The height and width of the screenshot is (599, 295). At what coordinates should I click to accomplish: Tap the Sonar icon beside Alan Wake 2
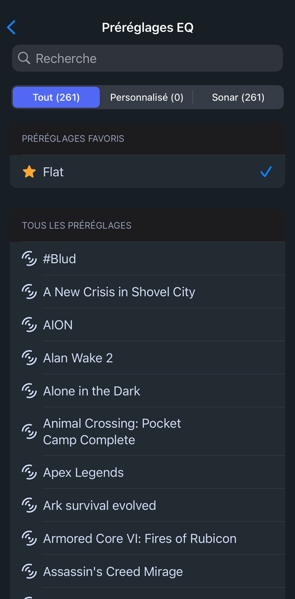[29, 358]
